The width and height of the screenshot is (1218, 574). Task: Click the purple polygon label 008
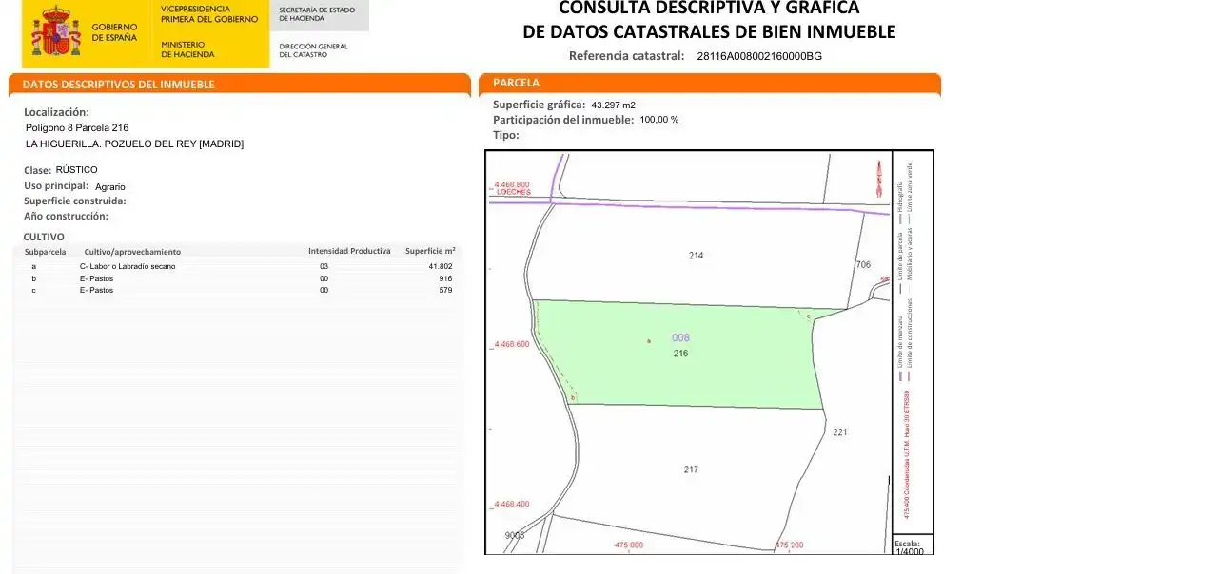coord(680,337)
